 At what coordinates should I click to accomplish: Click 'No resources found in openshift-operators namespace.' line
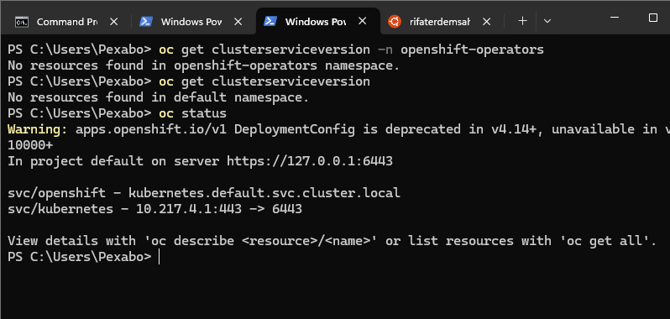click(203, 65)
